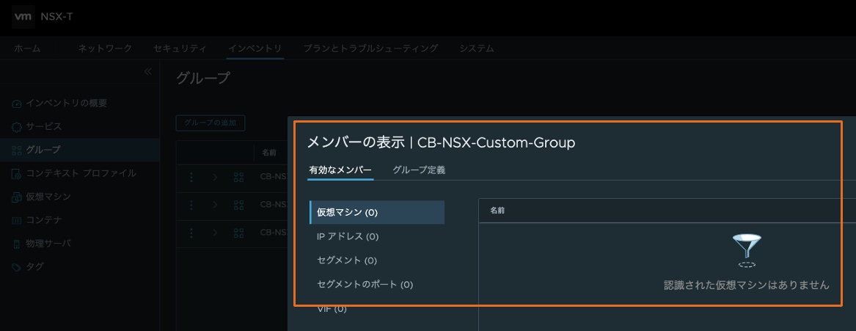Open サービス in sidebar
856x331 pixels.
click(44, 127)
